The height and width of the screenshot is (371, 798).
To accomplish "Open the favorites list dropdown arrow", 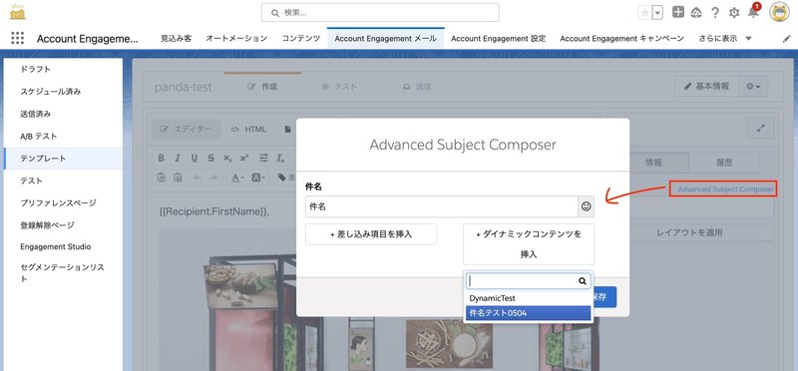I will coord(657,13).
